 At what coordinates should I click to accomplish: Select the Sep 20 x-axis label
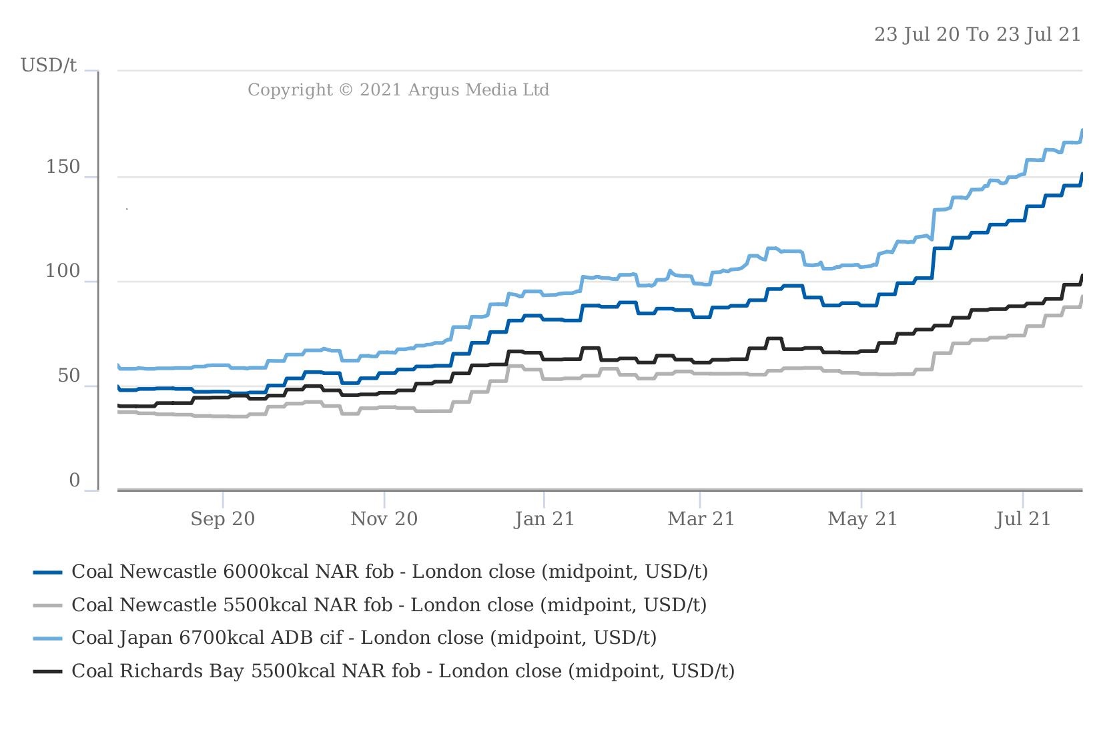(222, 519)
